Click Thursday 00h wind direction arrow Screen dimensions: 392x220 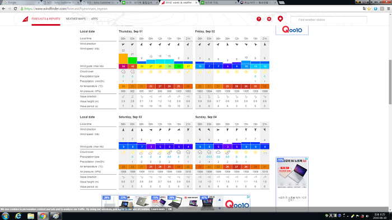tap(123, 44)
